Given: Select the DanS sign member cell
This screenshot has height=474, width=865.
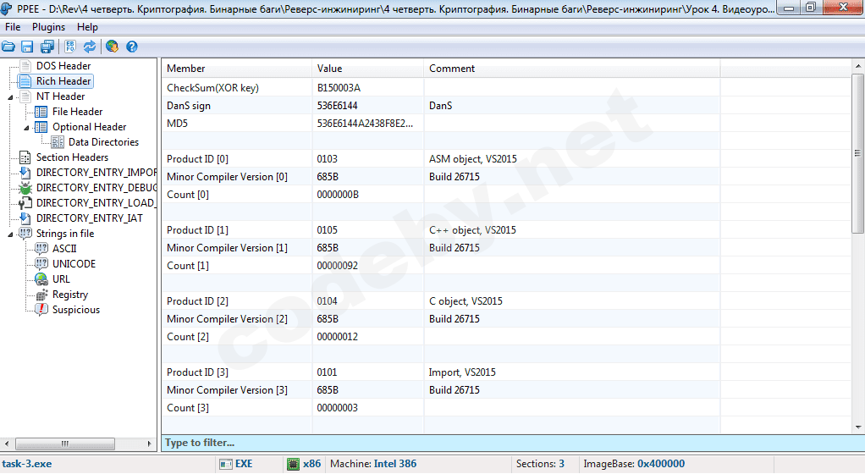Looking at the screenshot, I should point(237,106).
